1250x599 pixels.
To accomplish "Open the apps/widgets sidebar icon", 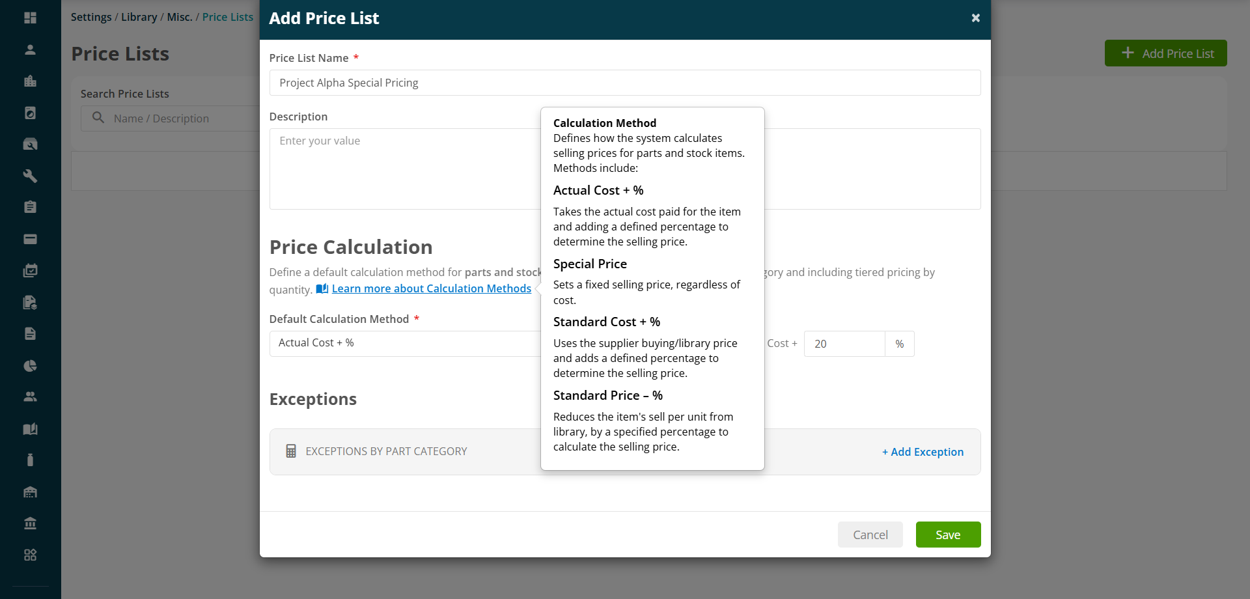I will click(30, 555).
